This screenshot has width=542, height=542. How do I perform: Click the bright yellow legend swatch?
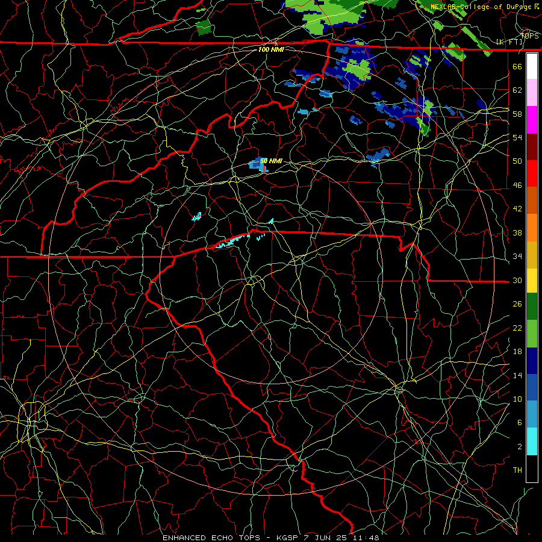(x=532, y=281)
